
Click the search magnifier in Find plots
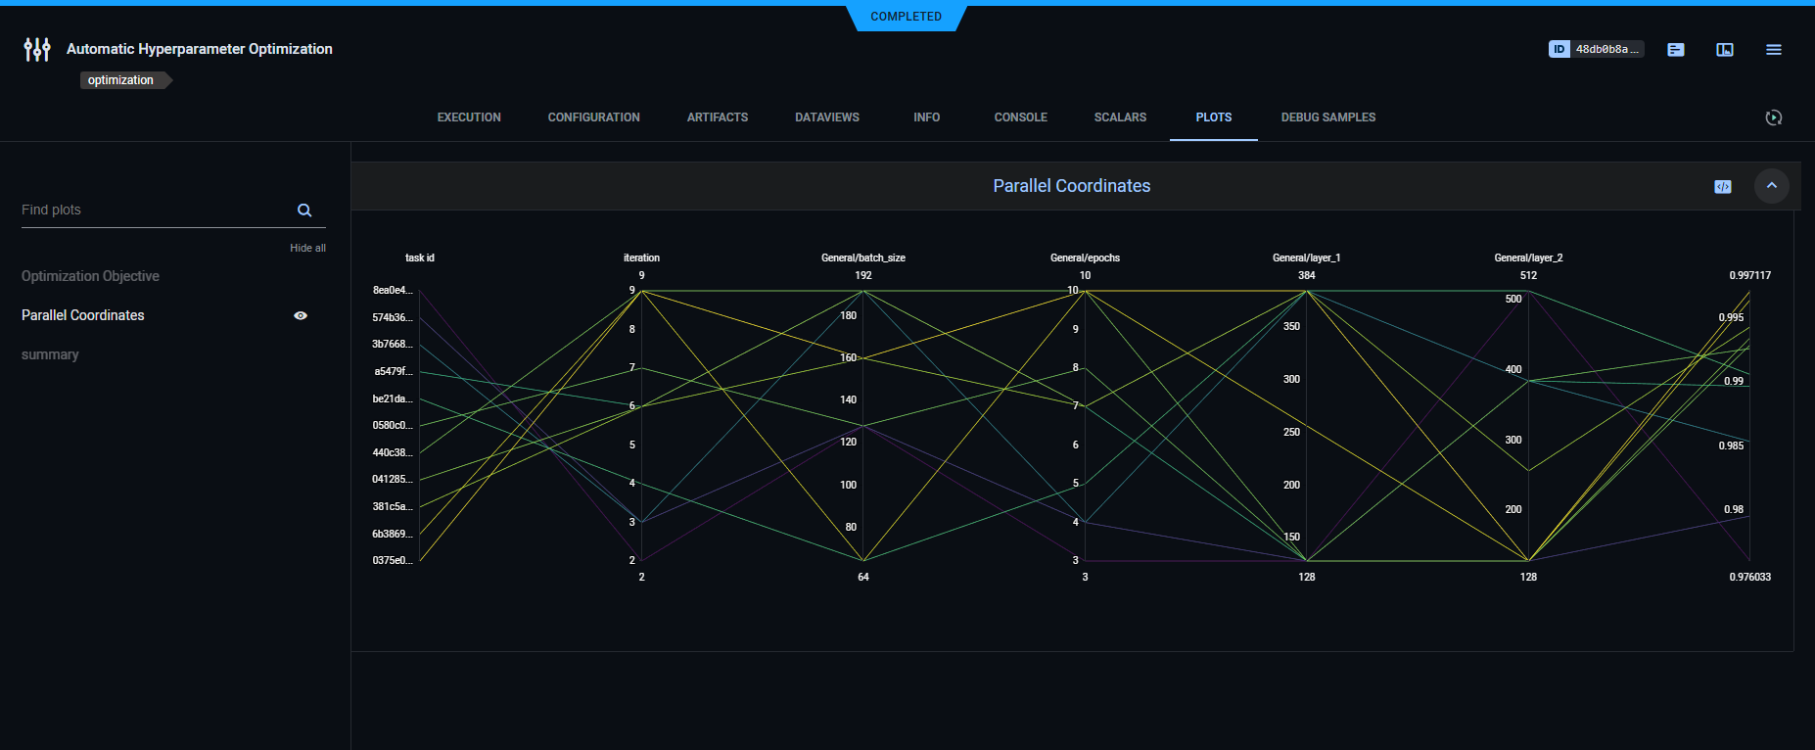[304, 211]
